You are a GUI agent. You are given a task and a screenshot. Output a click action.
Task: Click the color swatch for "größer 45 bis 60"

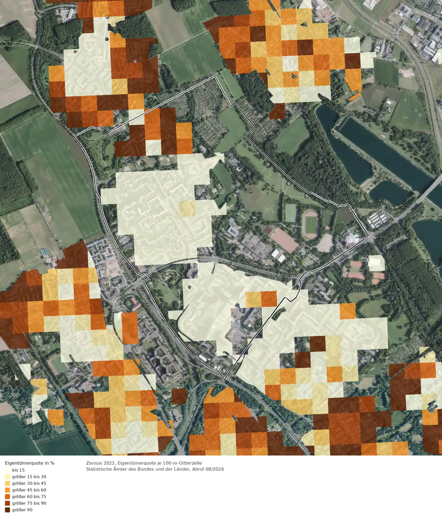(7, 490)
